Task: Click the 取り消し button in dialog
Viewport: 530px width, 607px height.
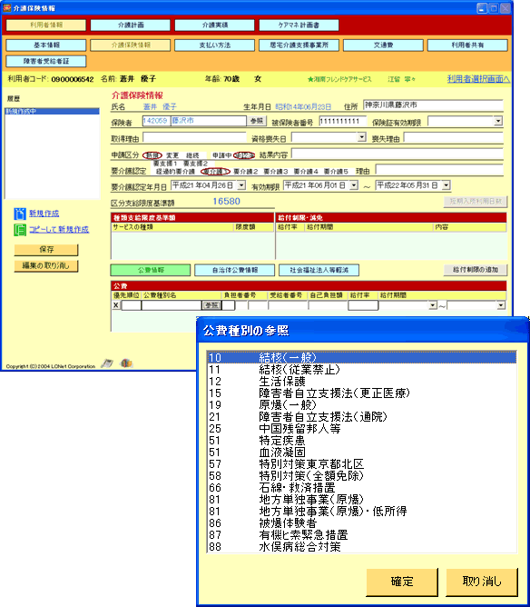Action: pyautogui.click(x=482, y=582)
